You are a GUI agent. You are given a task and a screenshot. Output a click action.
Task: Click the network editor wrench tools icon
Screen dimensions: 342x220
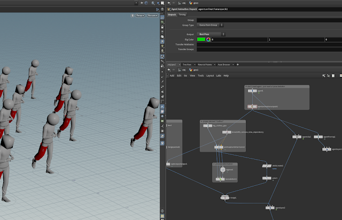(324, 76)
